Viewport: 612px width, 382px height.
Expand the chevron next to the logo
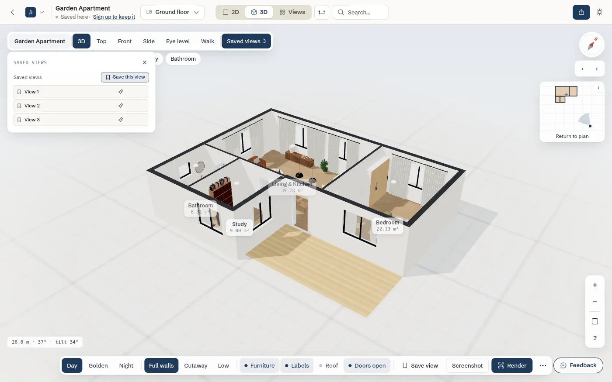click(x=42, y=12)
